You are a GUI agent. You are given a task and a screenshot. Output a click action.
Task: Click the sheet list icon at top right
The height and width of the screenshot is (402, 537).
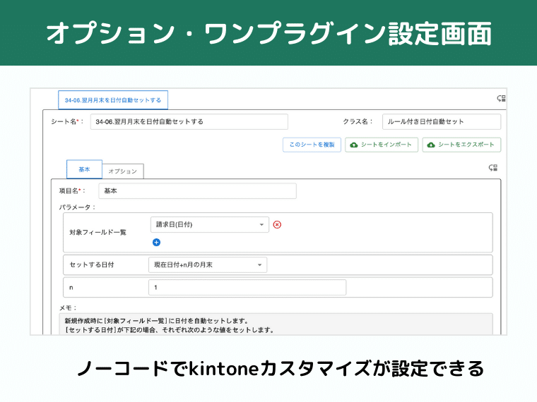pyautogui.click(x=501, y=99)
